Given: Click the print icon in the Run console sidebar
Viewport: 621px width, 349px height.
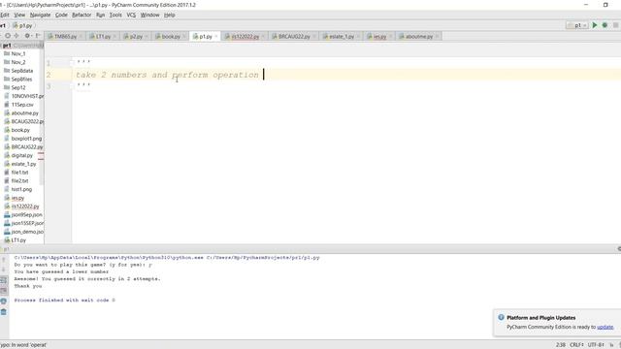Looking at the screenshot, I should click(x=4, y=301).
